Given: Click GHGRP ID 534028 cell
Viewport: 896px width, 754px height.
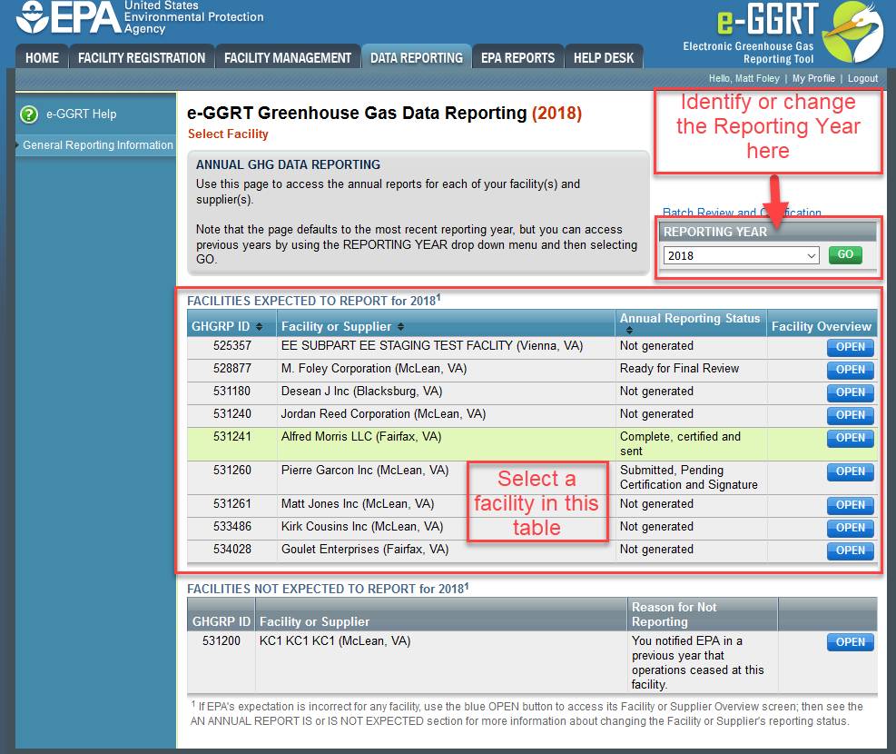Looking at the screenshot, I should [x=232, y=550].
